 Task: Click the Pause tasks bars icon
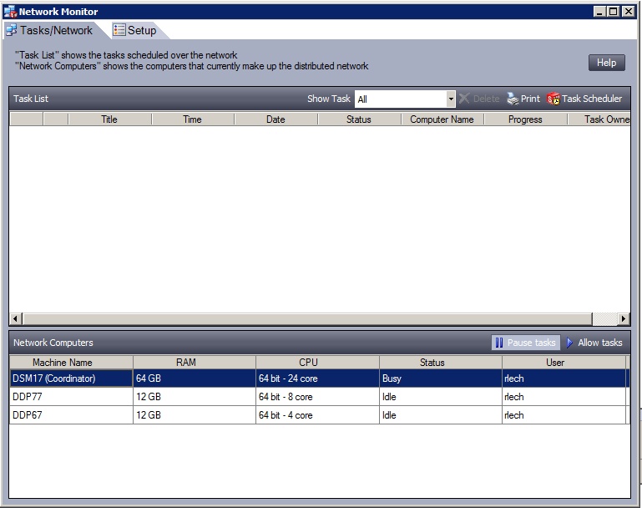tap(498, 343)
